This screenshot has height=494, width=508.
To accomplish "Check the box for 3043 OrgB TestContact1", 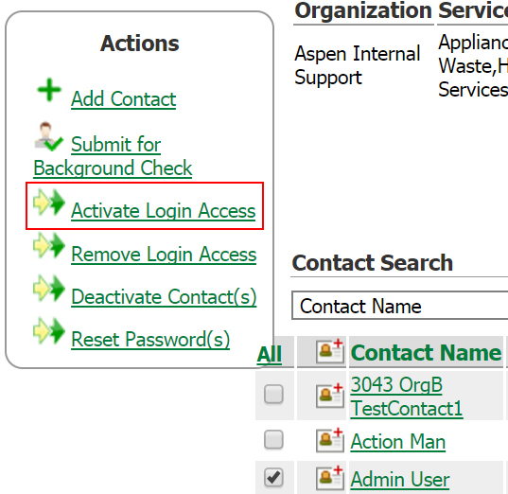I will [273, 395].
